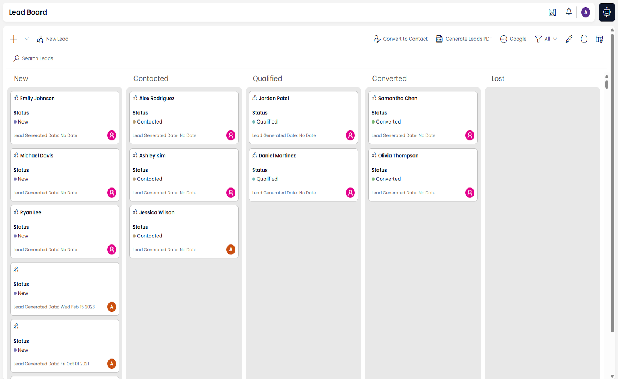
Task: Click Ryan Lee's owner avatar
Action: (112, 250)
